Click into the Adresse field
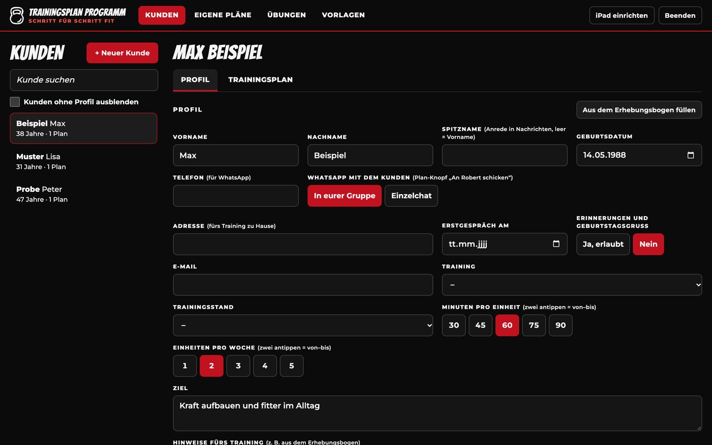Image resolution: width=712 pixels, height=445 pixels. pyautogui.click(x=303, y=244)
